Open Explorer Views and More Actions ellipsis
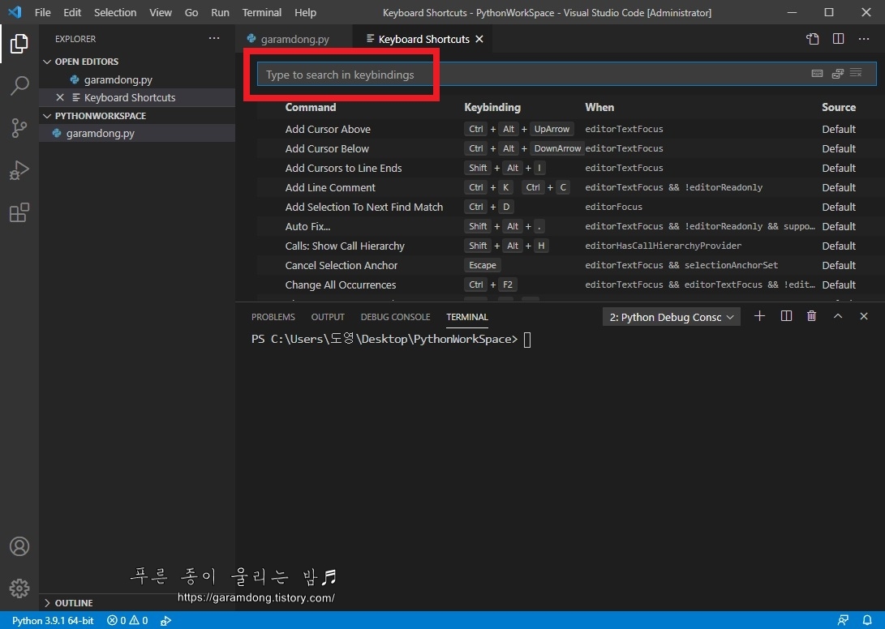 214,38
